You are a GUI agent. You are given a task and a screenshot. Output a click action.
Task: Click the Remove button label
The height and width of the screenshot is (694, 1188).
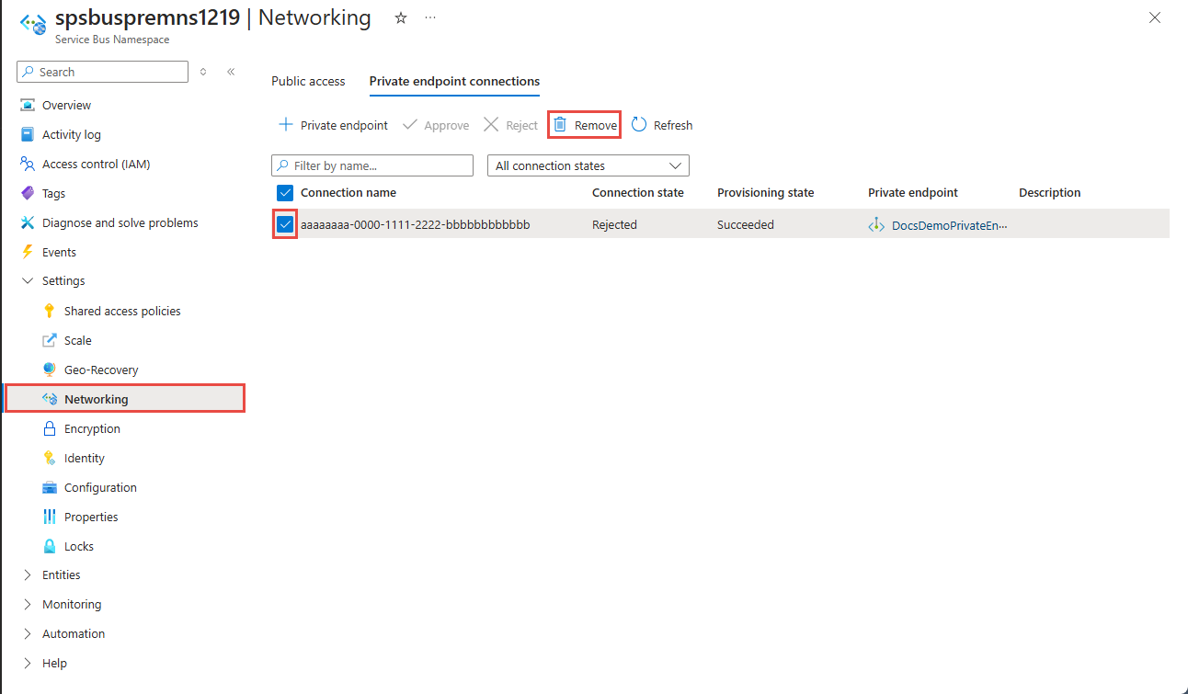[x=596, y=125]
